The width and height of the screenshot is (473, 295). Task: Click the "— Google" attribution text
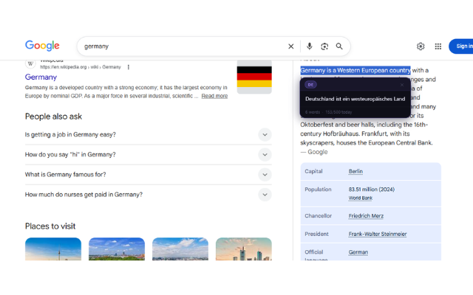(x=314, y=152)
